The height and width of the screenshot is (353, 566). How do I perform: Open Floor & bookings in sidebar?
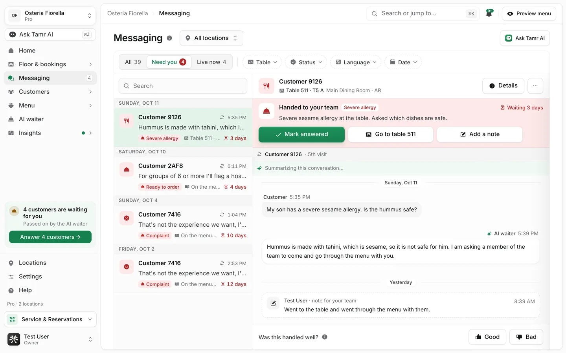point(50,64)
